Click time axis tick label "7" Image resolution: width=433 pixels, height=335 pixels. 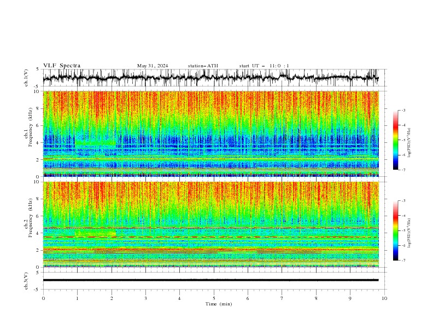pos(282,298)
